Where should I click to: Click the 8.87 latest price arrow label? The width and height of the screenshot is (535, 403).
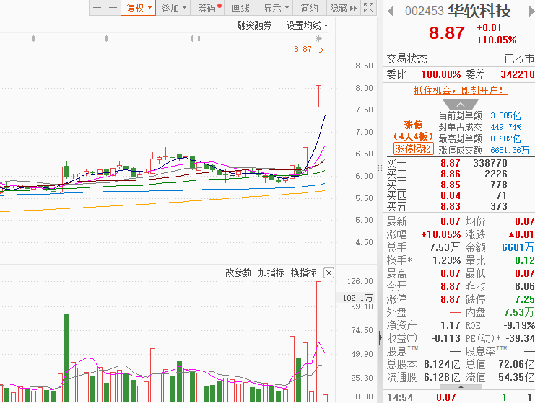tap(310, 50)
